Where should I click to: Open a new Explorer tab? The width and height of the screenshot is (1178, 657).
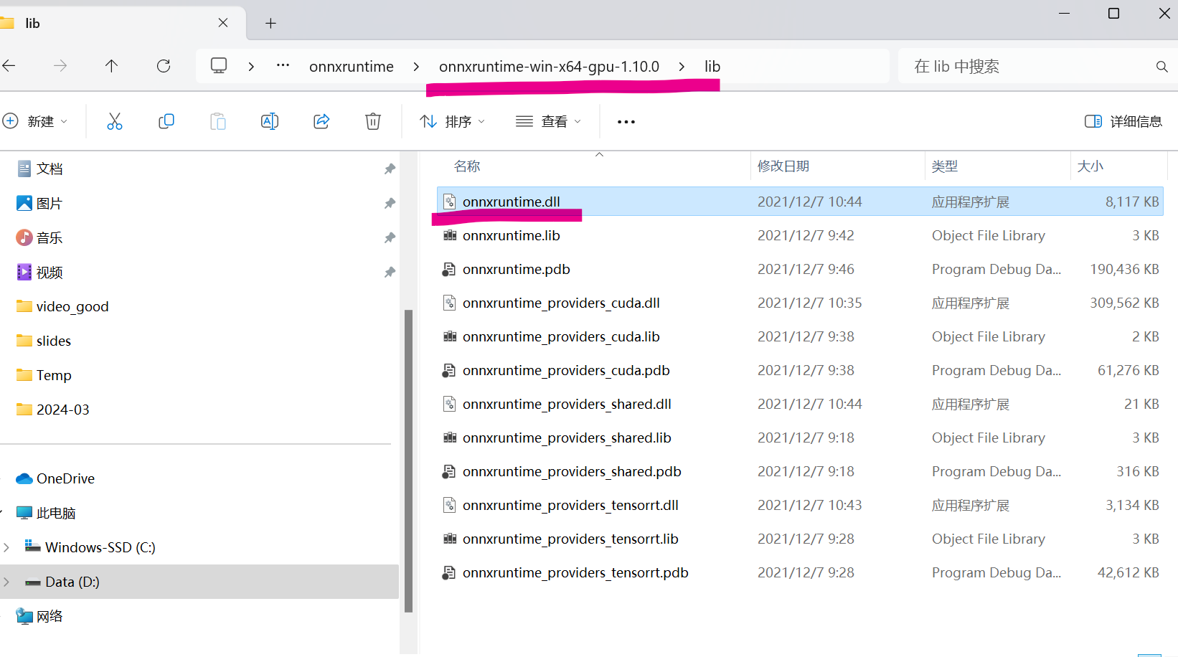pos(270,22)
